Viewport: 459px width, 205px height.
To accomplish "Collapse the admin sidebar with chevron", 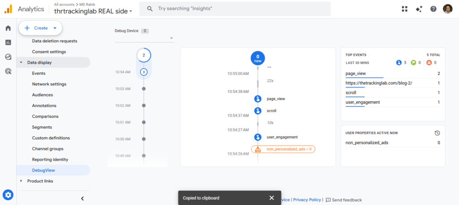I will [x=82, y=198].
